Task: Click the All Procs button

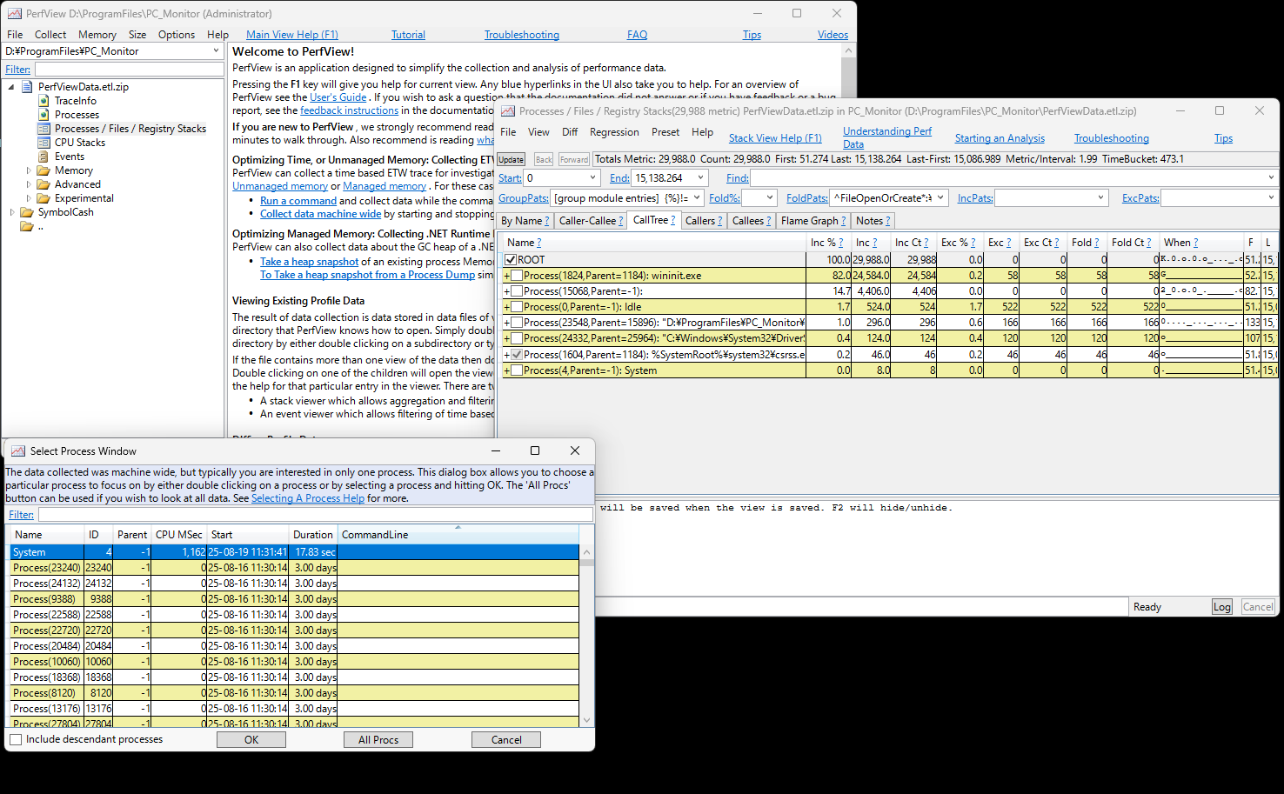Action: (378, 738)
